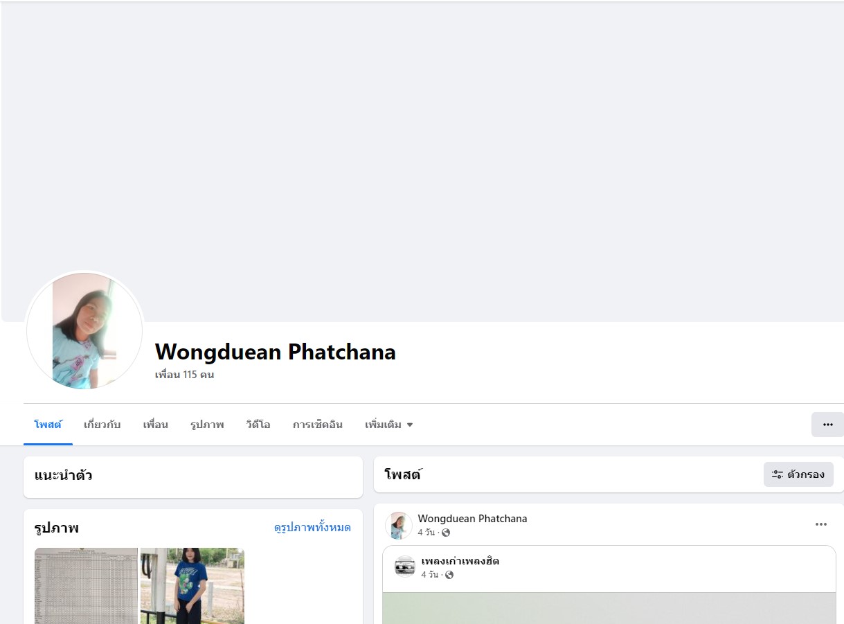844x624 pixels.
Task: Open the Wongduean Phatchana profile picture
Action: point(84,330)
